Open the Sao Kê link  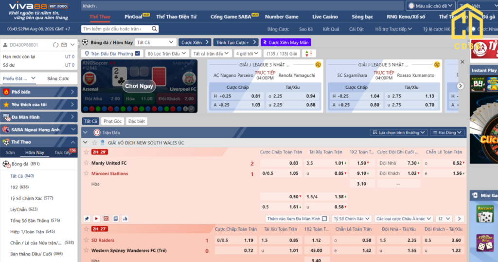point(306,29)
